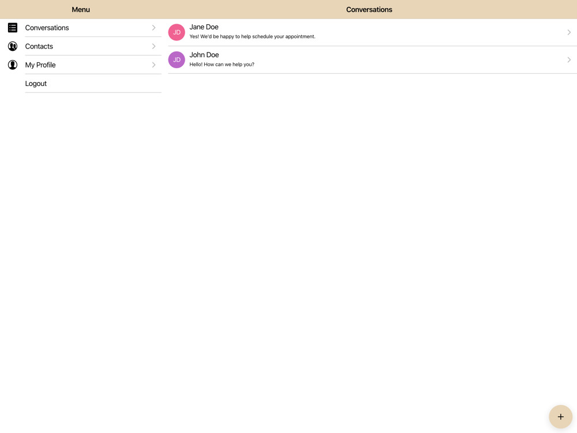
Task: Click the Conversations header title
Action: tap(369, 10)
